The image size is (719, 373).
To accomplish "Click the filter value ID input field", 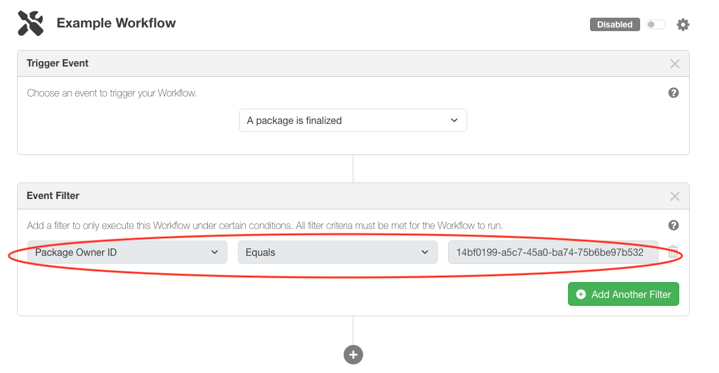I will coord(553,252).
